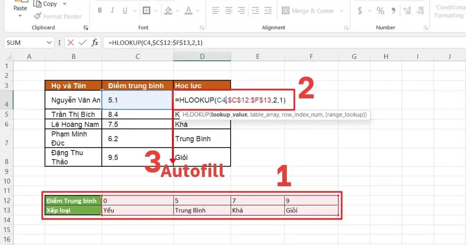This screenshot has height=245, width=466.
Task: Apply Comma Style number format
Action: coord(393,11)
